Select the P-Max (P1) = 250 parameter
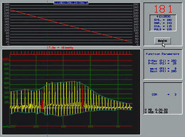 (x=162, y=61)
